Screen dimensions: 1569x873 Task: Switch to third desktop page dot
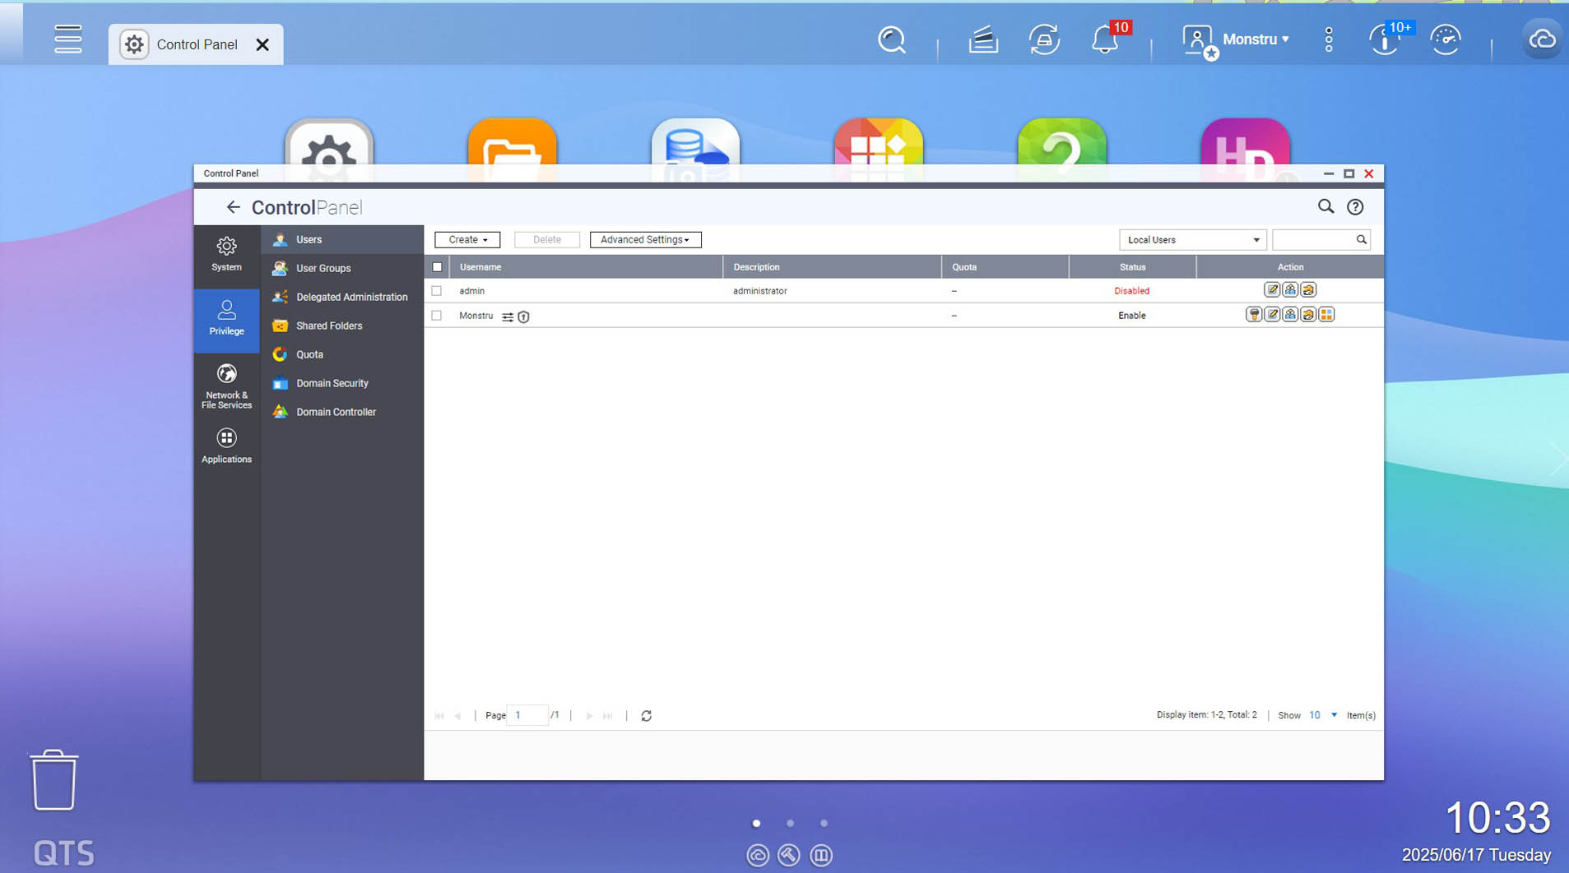[x=824, y=823]
